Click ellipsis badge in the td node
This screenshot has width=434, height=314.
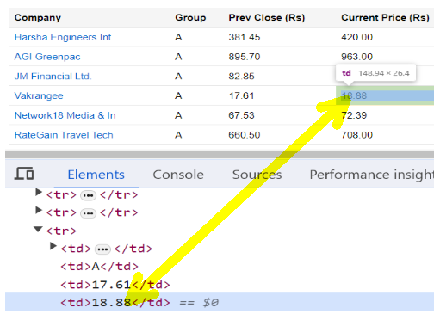(x=102, y=249)
